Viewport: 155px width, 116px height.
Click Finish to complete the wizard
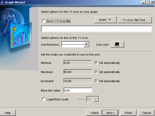coord(128,113)
